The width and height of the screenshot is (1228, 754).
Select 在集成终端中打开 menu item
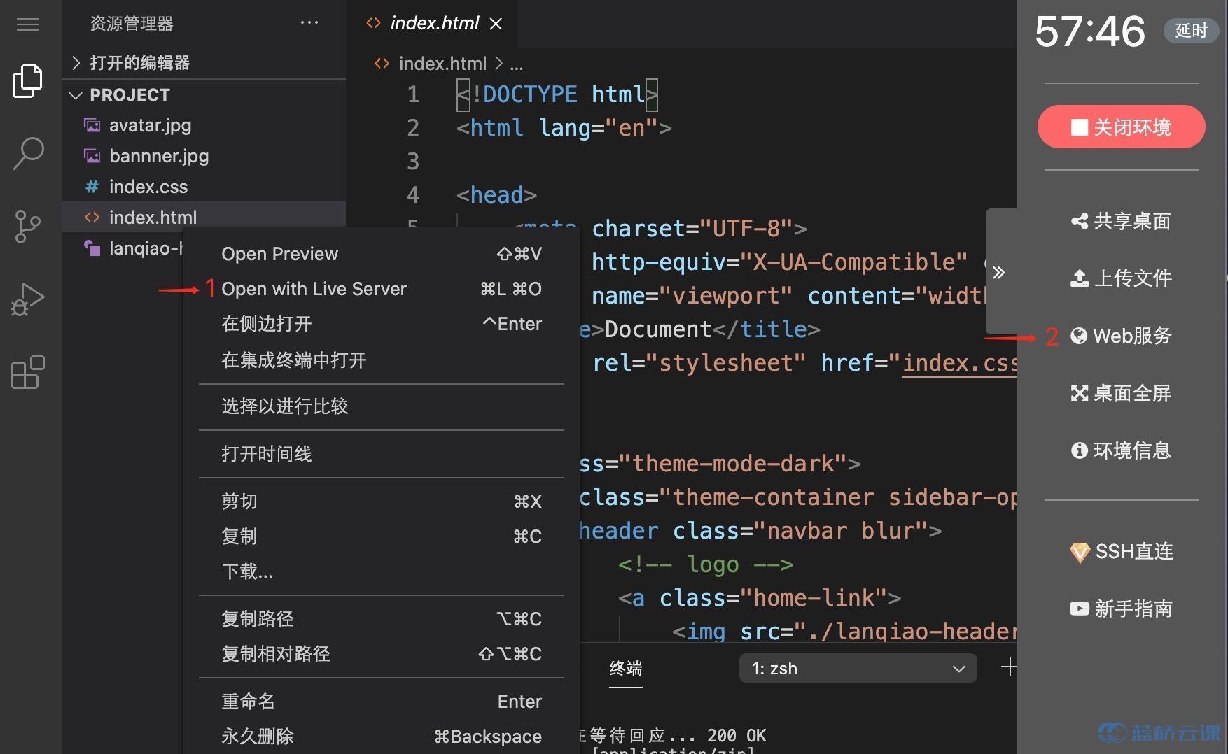(382, 360)
